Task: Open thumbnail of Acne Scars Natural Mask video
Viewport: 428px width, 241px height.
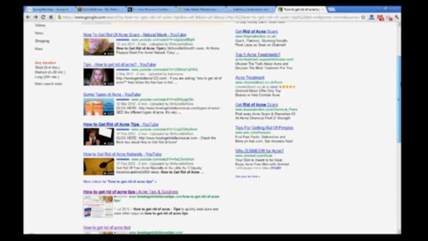Action: point(99,47)
